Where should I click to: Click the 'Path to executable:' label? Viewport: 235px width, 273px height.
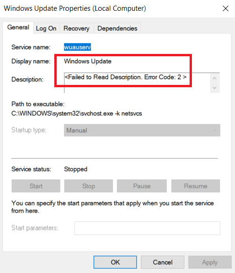coord(38,104)
